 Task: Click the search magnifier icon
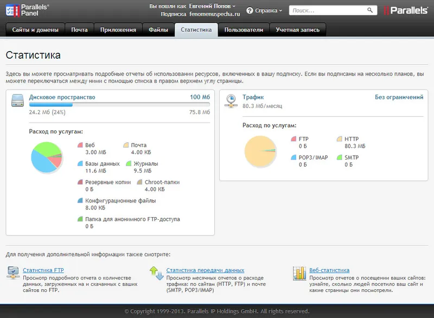pos(370,10)
